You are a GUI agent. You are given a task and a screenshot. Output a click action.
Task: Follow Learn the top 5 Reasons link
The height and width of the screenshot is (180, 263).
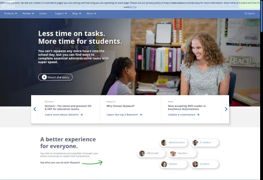tap(124, 115)
